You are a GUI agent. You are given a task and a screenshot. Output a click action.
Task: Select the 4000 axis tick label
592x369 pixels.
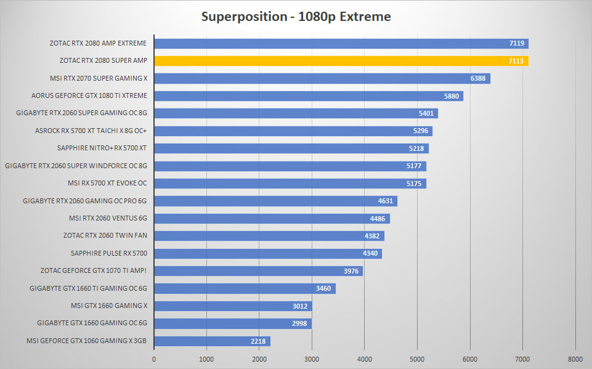pyautogui.click(x=364, y=359)
